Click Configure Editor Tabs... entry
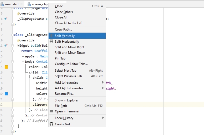204x135 pixels. click(x=77, y=64)
